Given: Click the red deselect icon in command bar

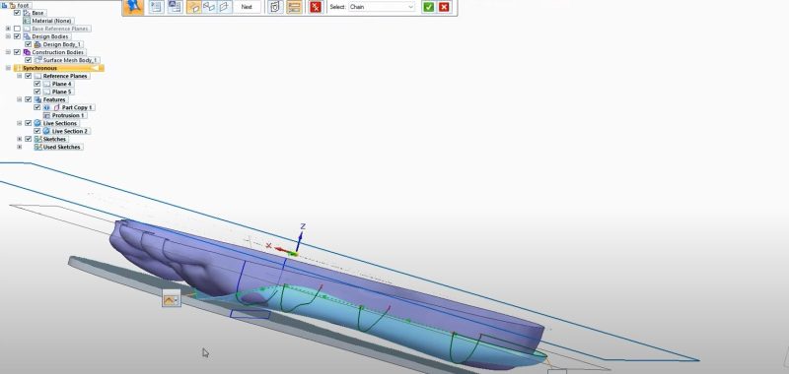Looking at the screenshot, I should tap(316, 7).
